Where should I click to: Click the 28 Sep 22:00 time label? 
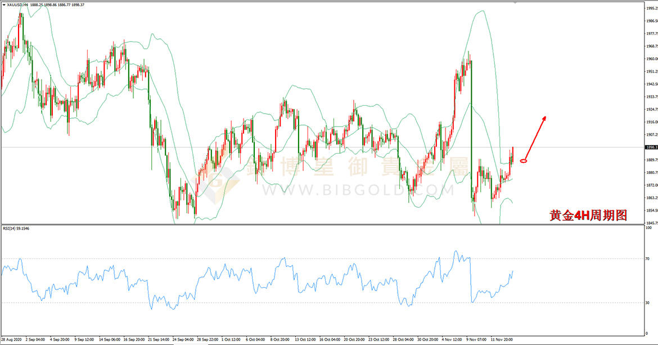tap(208, 339)
